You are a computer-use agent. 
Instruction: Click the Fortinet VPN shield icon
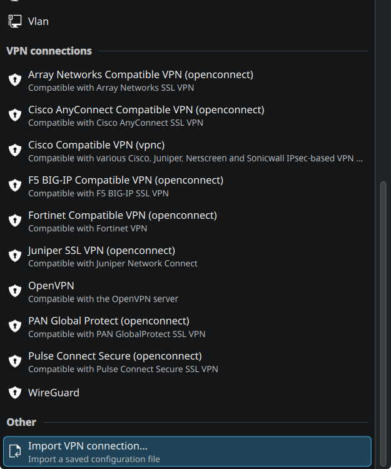[15, 220]
